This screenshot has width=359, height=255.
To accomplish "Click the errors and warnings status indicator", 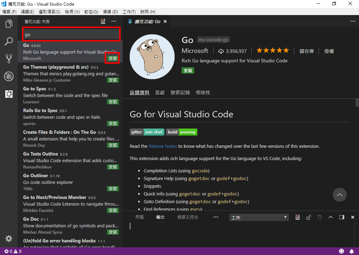I will tap(13, 251).
